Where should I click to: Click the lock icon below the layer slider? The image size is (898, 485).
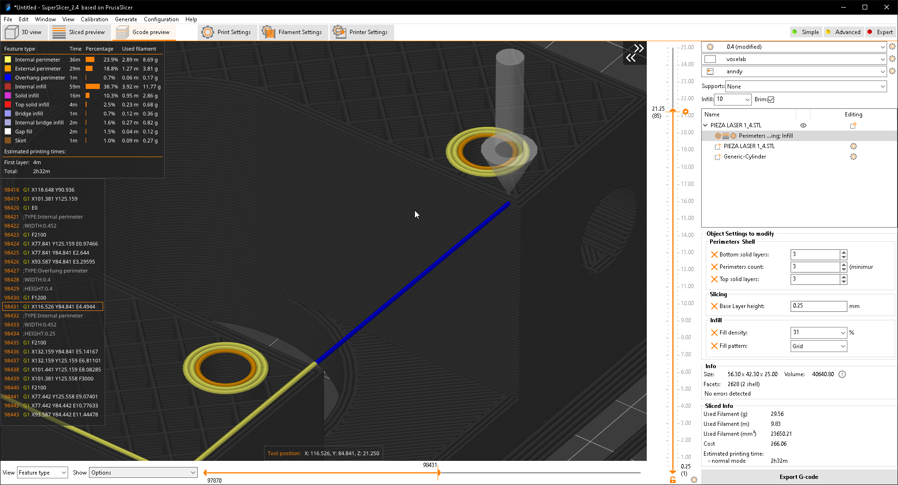click(673, 479)
